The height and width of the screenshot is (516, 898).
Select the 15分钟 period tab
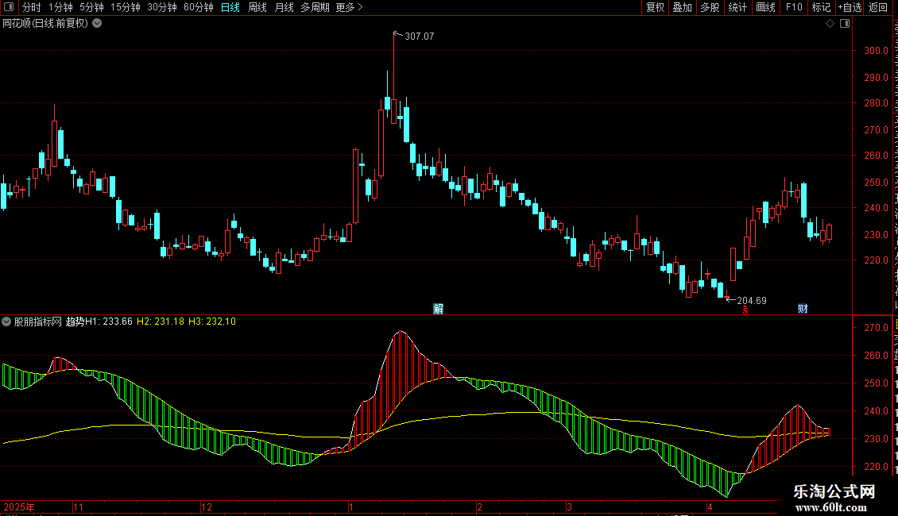click(x=126, y=7)
